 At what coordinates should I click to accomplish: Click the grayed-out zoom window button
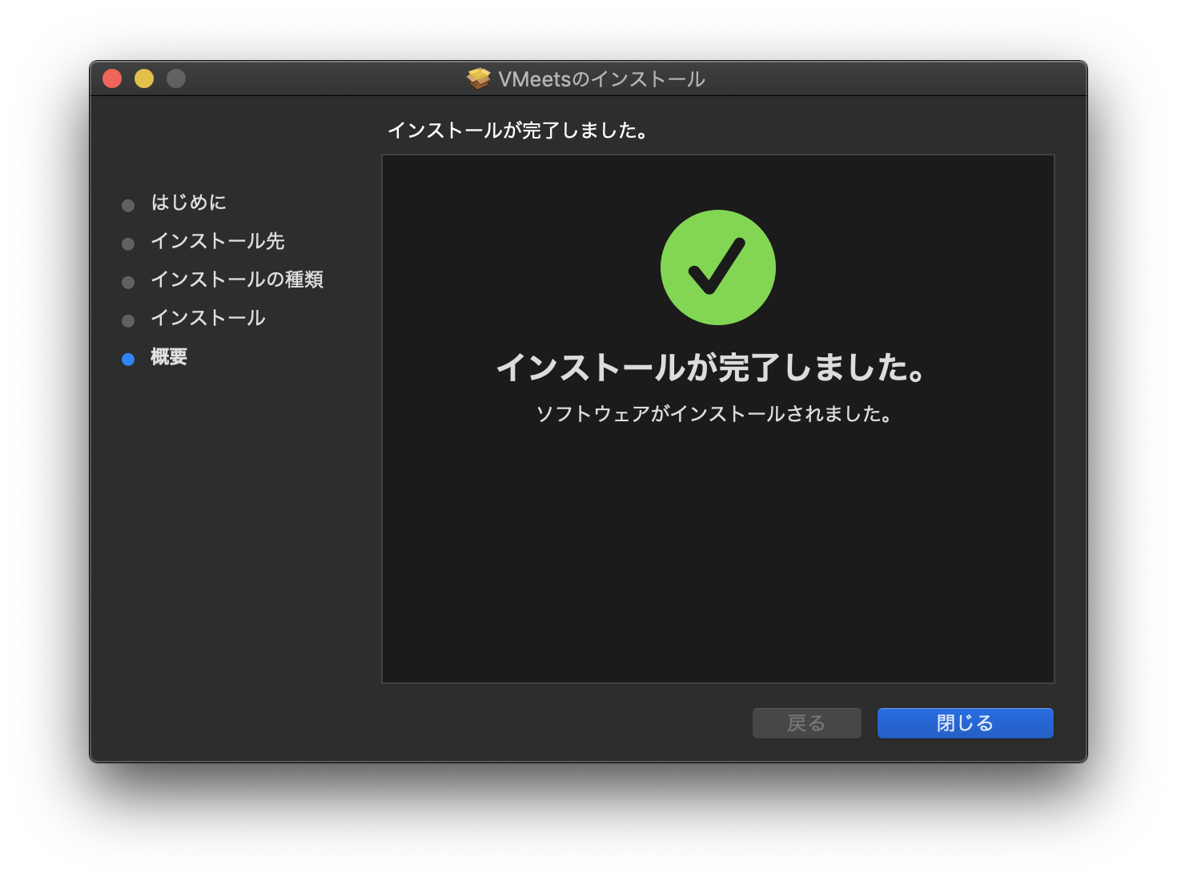pos(176,78)
